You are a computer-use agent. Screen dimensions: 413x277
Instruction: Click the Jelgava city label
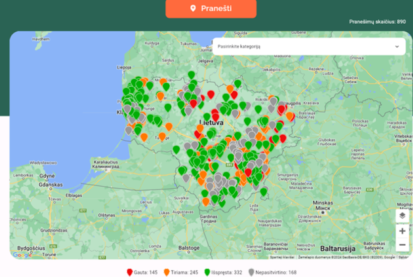[205, 61]
